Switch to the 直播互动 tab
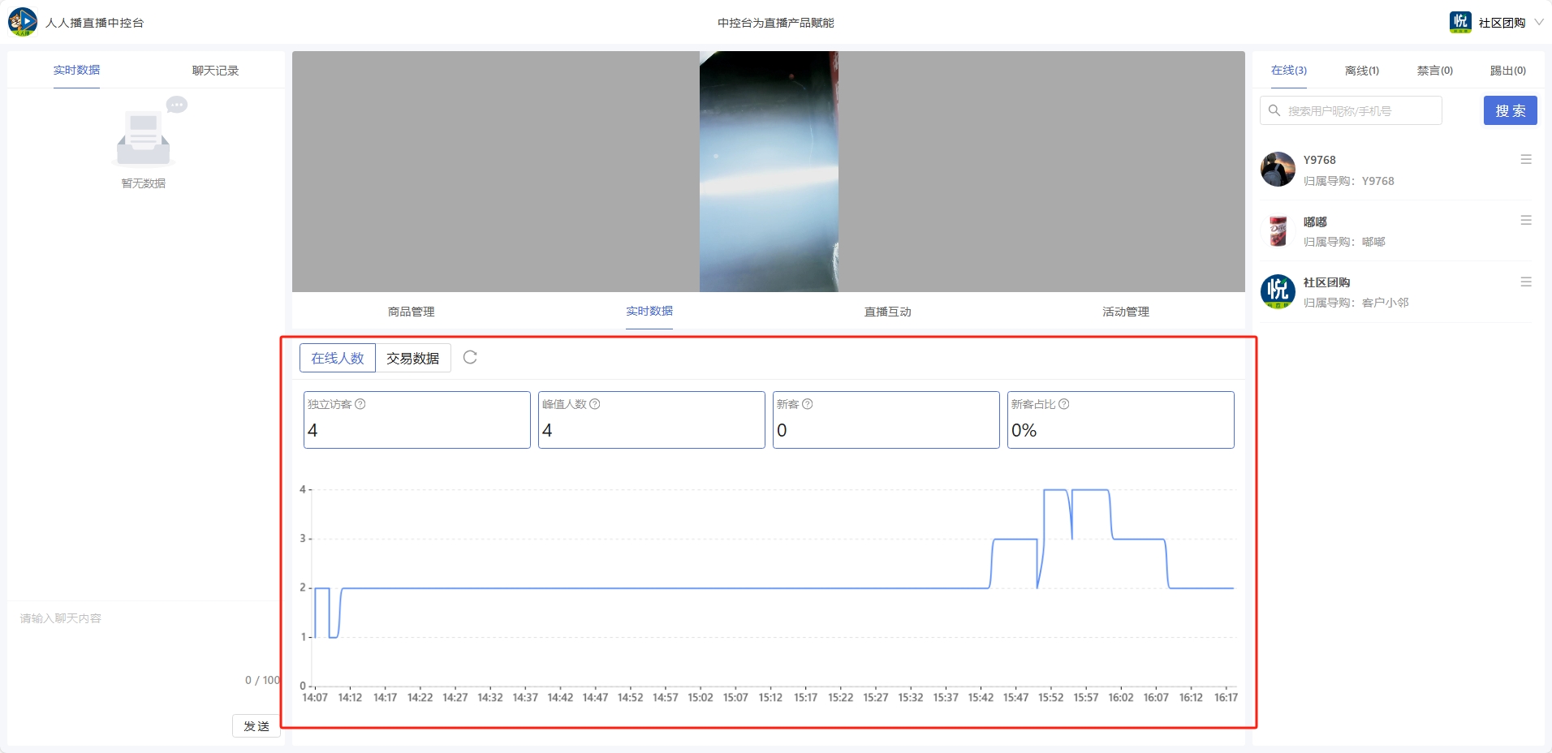Screen dimensions: 1552x753 click(x=887, y=312)
